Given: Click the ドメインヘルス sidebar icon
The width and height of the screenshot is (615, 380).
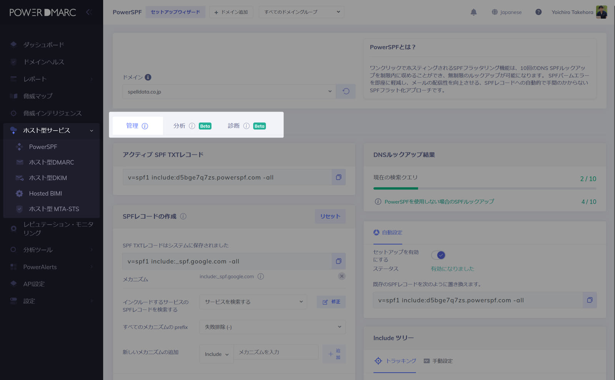Looking at the screenshot, I should point(13,62).
